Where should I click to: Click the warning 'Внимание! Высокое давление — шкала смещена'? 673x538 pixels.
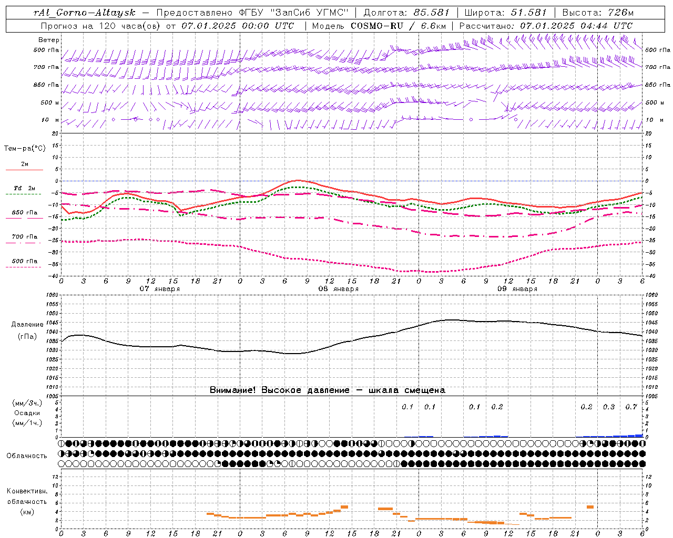click(327, 390)
